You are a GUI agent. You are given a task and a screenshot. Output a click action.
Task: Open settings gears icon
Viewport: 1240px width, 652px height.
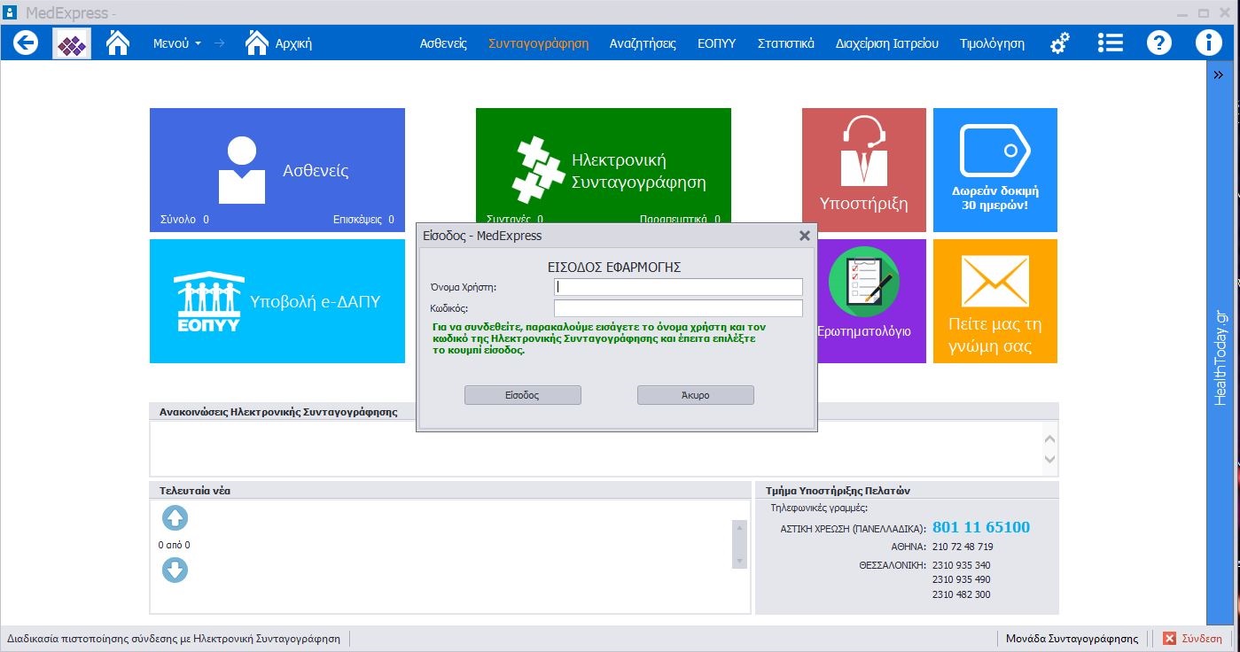1060,43
